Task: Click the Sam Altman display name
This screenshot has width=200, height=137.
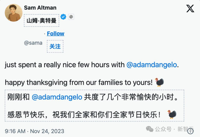Action: (40, 8)
